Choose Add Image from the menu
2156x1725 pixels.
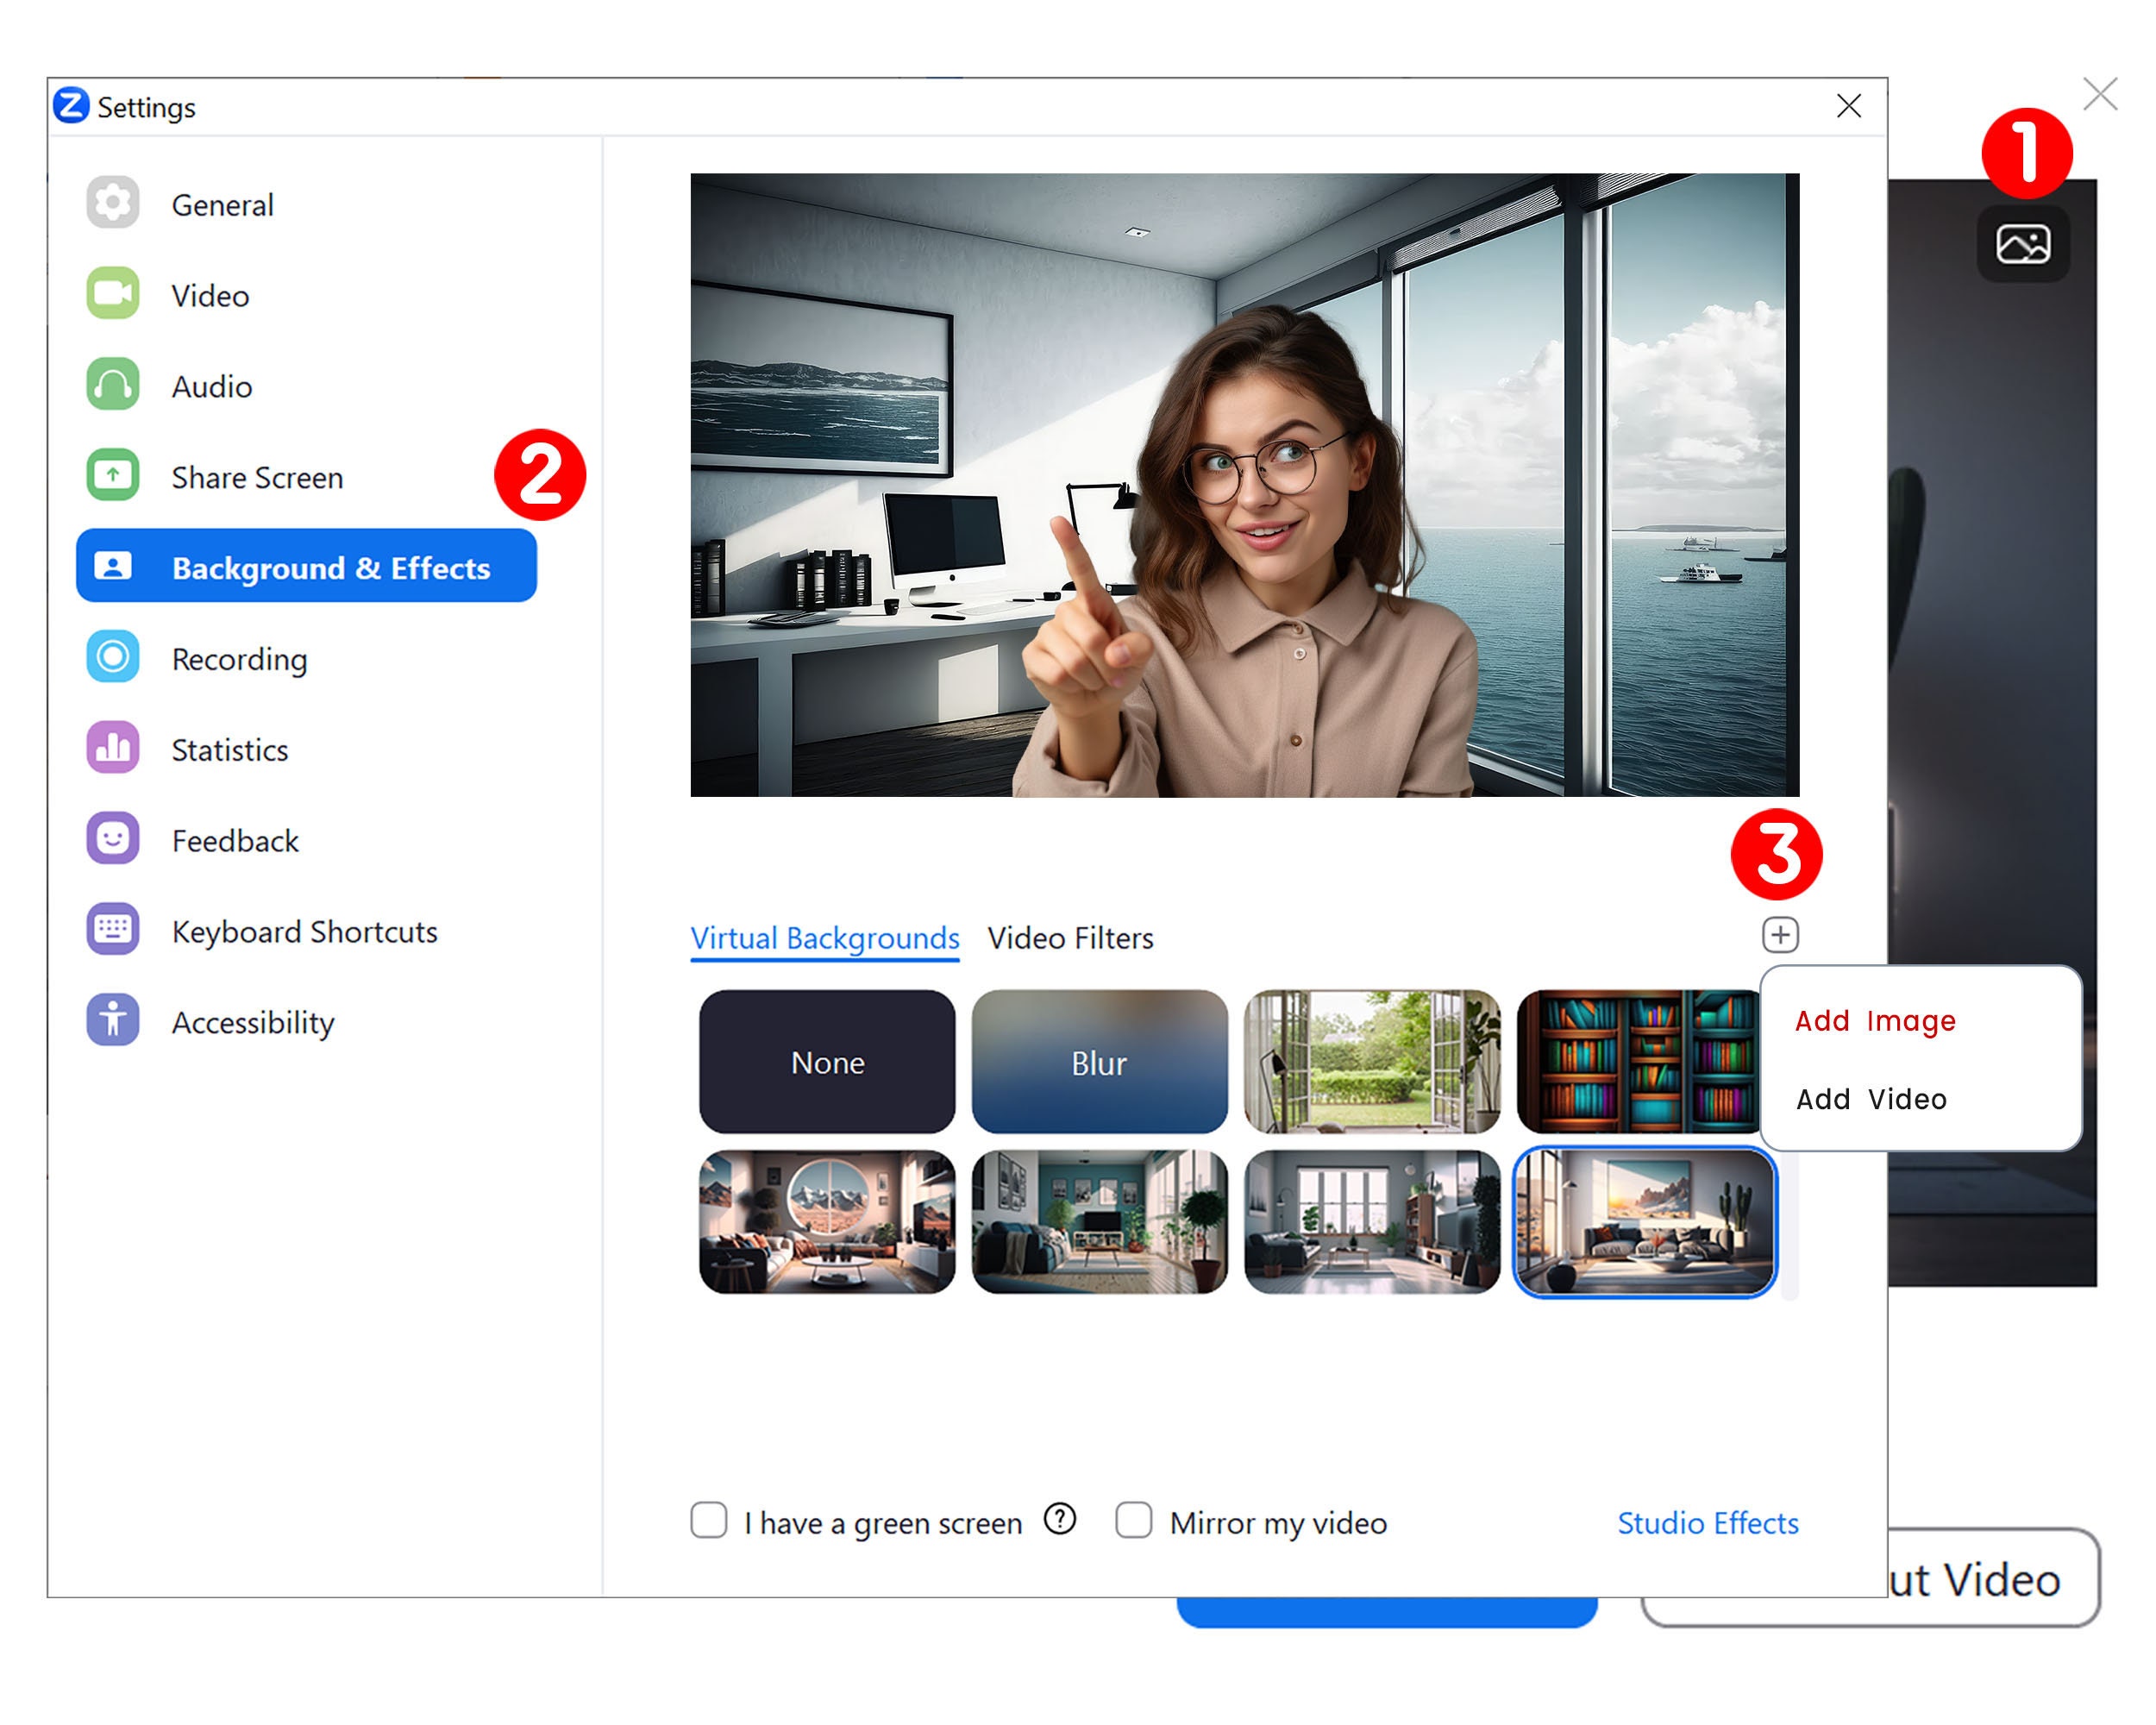tap(1874, 1021)
